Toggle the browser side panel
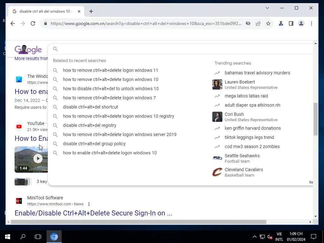Viewport: 324px width, 243px height. (291, 23)
